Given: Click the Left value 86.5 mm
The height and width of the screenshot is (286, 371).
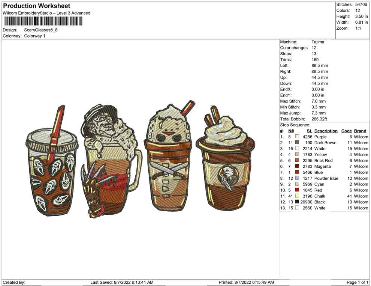Looking at the screenshot, I should point(320,65).
